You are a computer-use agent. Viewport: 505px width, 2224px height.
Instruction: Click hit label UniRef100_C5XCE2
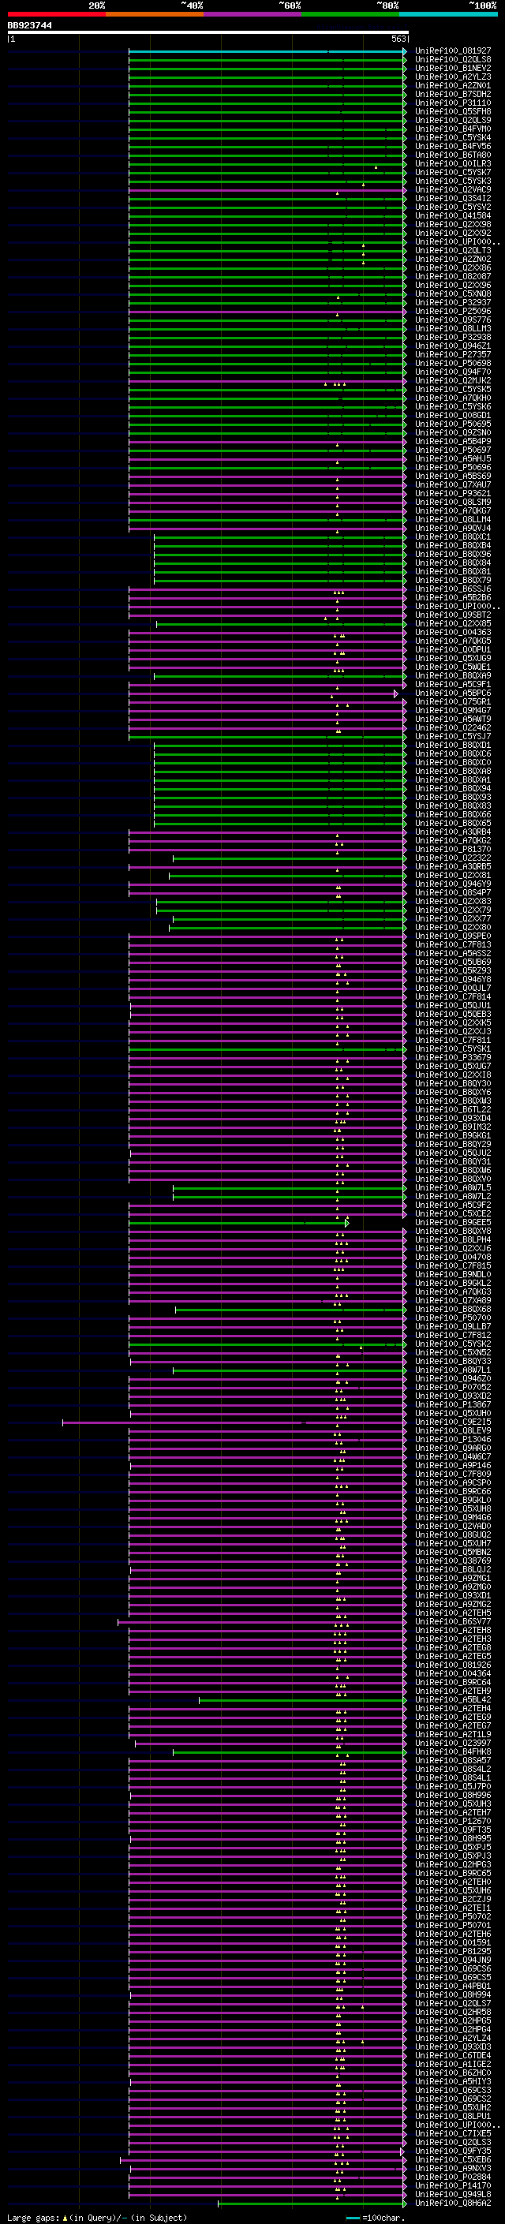click(x=453, y=1214)
